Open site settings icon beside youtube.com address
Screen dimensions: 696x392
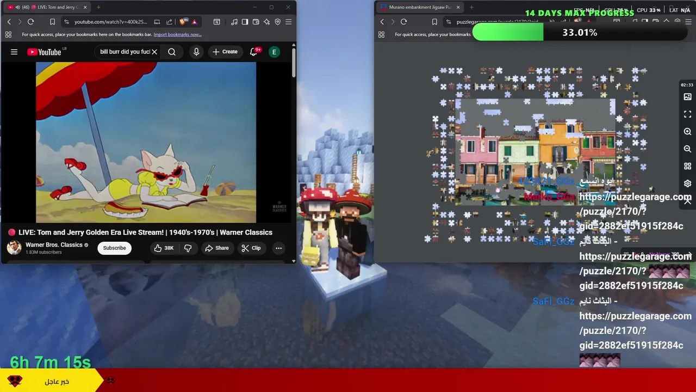(66, 22)
